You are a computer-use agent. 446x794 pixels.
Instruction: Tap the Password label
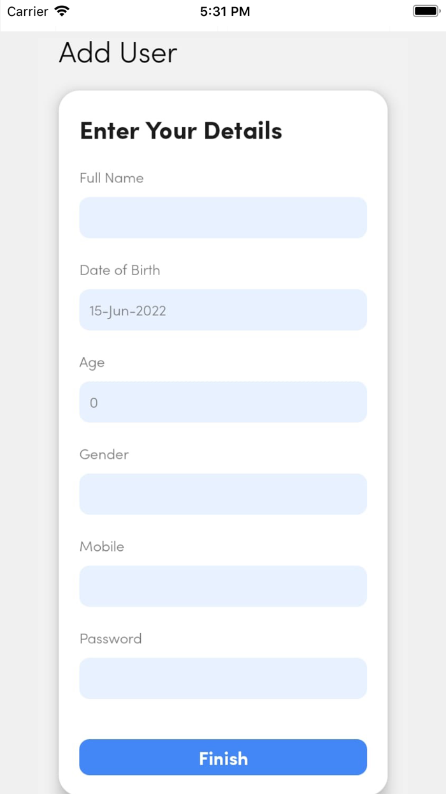(110, 639)
